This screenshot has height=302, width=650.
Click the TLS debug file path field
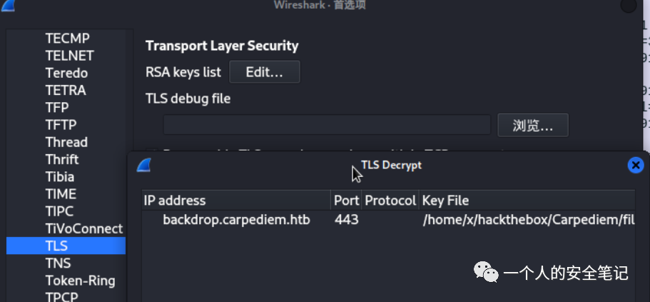pyautogui.click(x=327, y=125)
